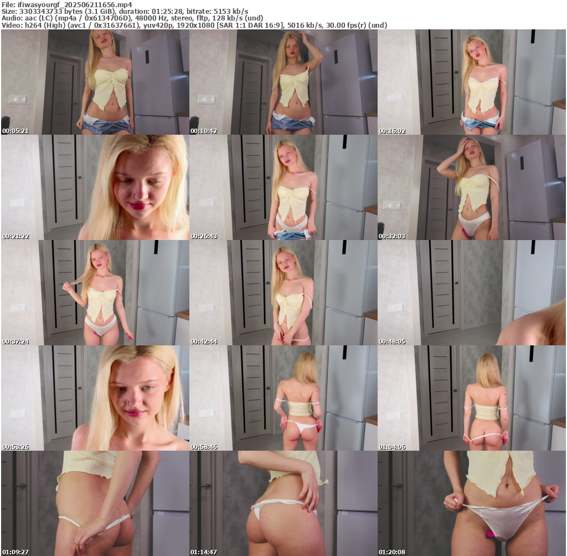Screen dimensions: 567x556
Task: Open the thumbnail at 00:37:24
Action: [x=95, y=293]
